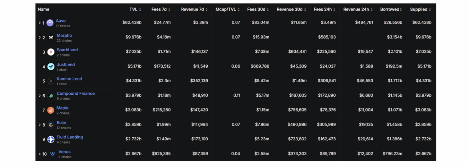Viewport: 469px width, 165px height.
Task: Open the Euler protocol link
Action: (61, 123)
